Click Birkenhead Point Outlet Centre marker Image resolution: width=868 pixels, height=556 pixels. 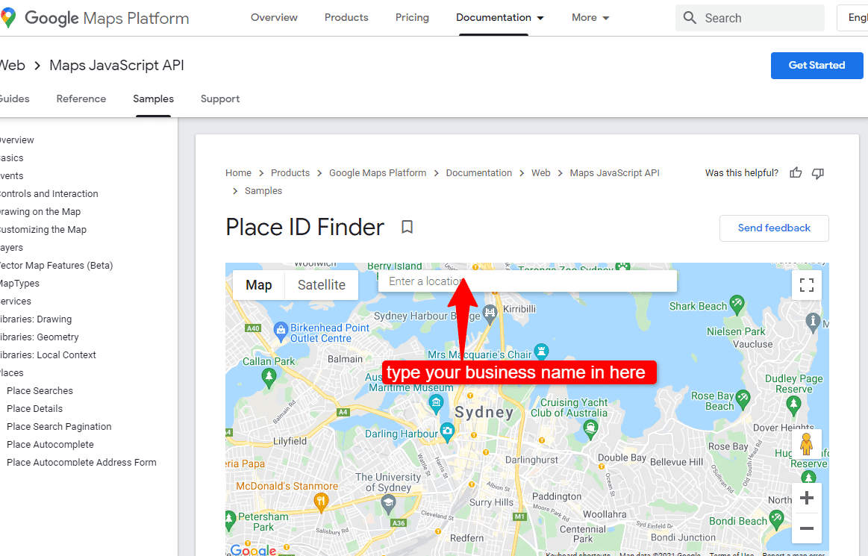(x=281, y=331)
